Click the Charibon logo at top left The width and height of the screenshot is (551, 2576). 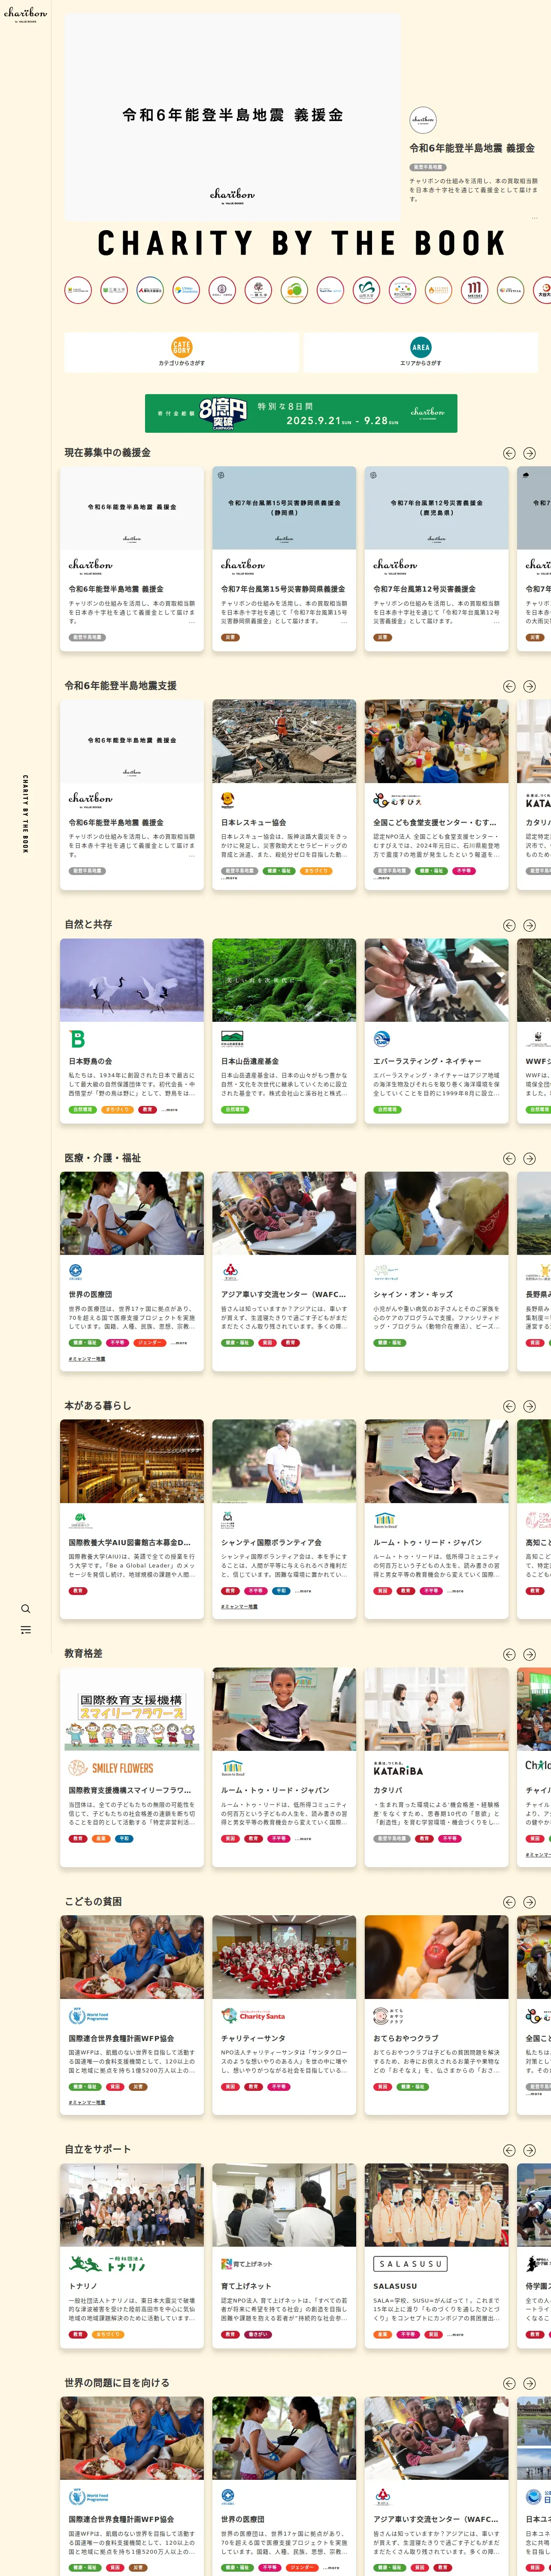25,14
